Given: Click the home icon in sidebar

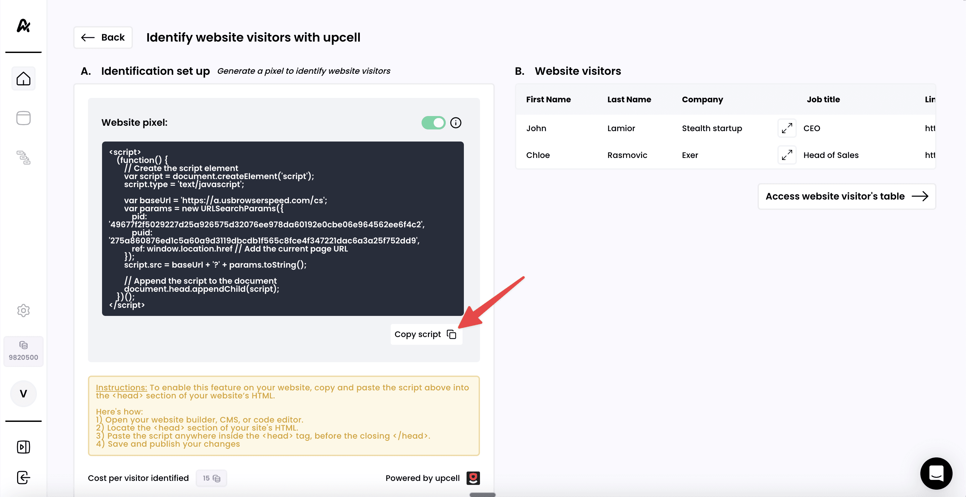Looking at the screenshot, I should (23, 79).
